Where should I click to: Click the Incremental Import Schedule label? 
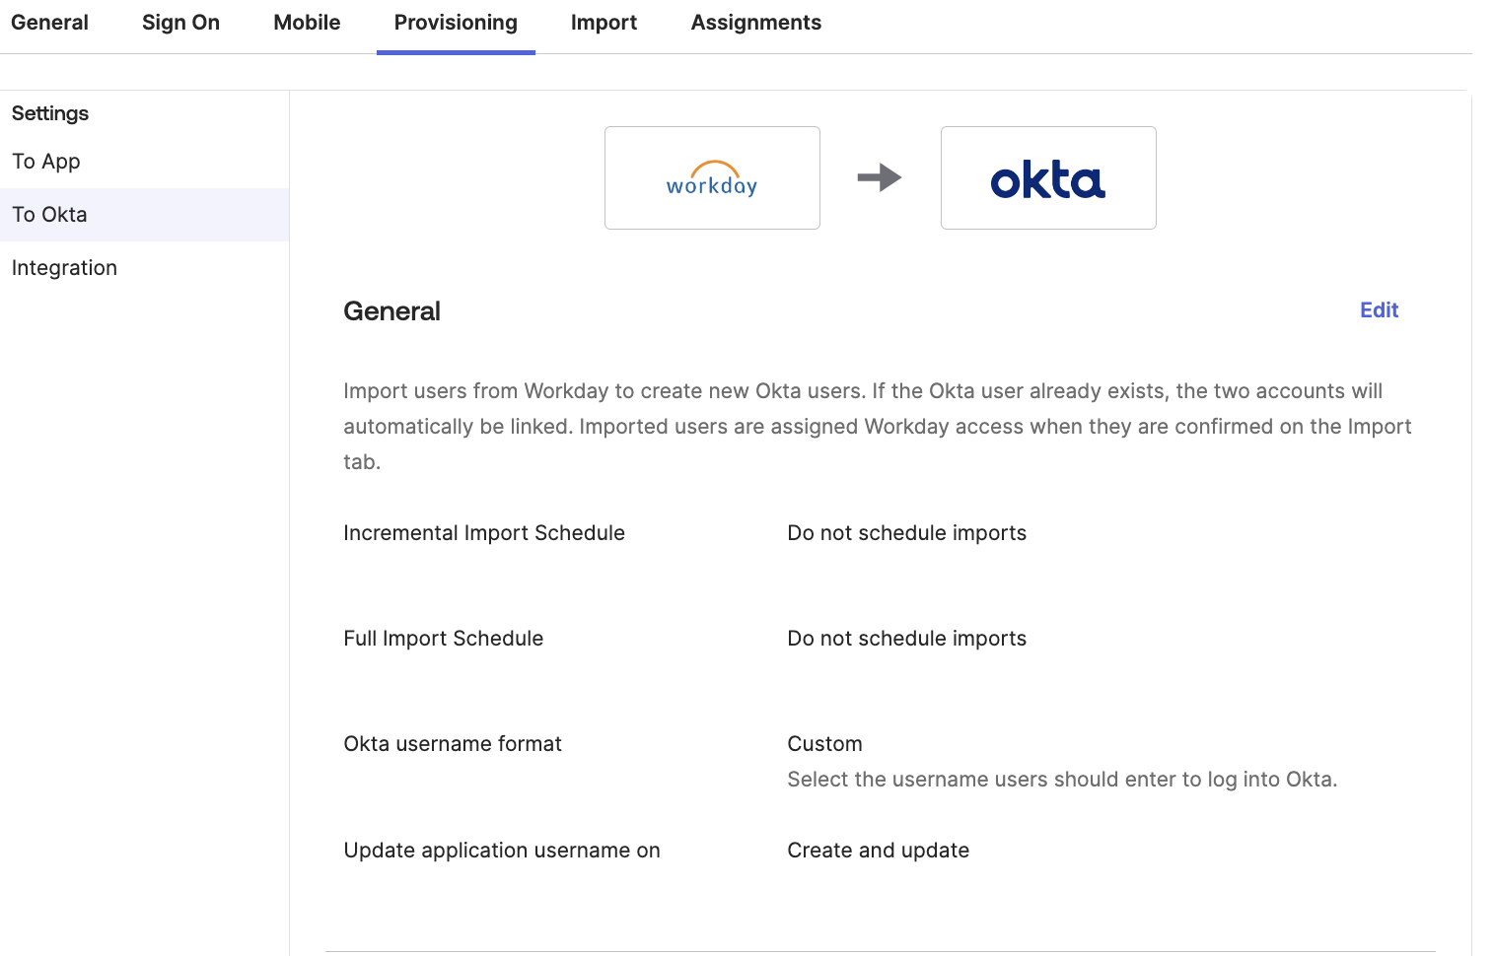point(483,532)
